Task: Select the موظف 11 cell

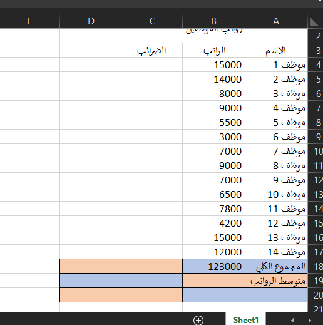Action: click(276, 209)
